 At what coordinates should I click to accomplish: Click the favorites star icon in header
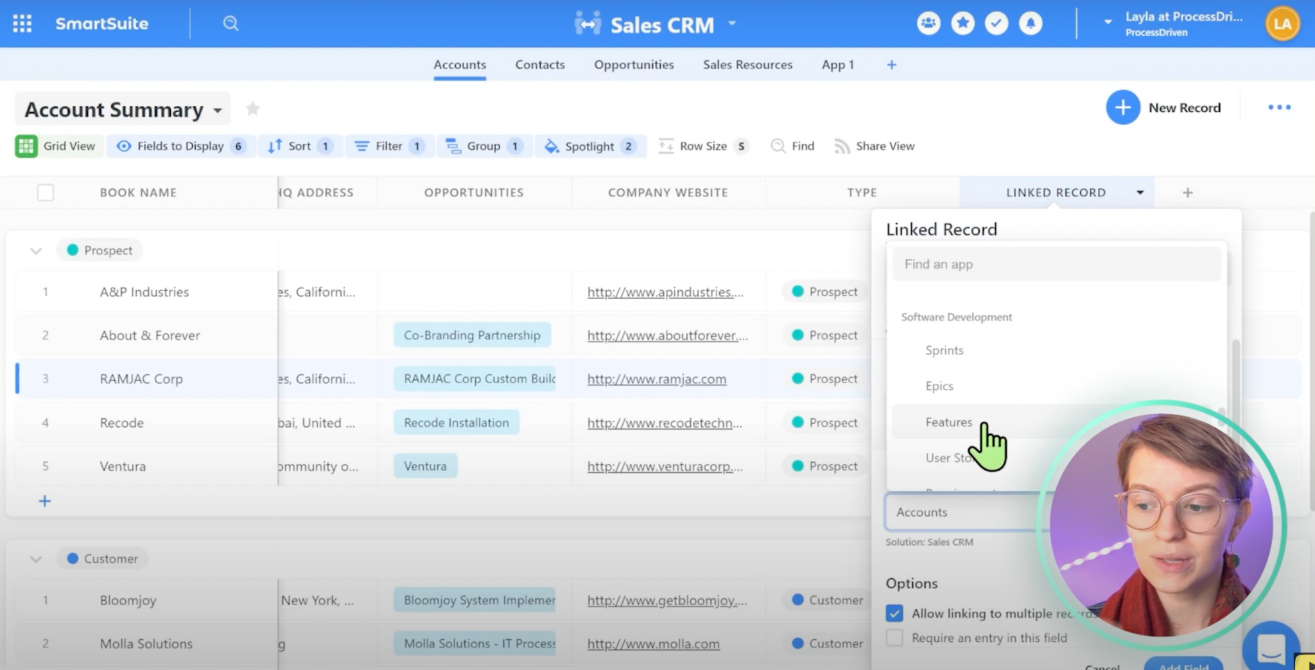click(962, 24)
